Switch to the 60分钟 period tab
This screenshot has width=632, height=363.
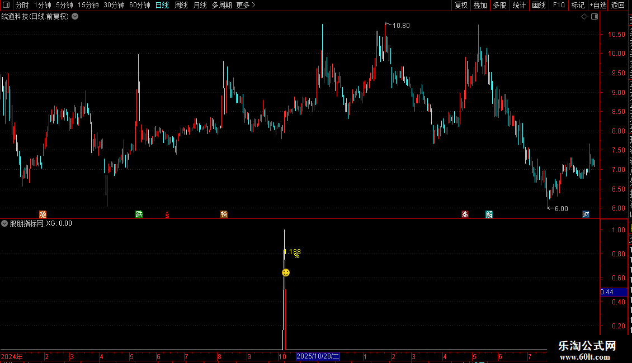click(139, 5)
